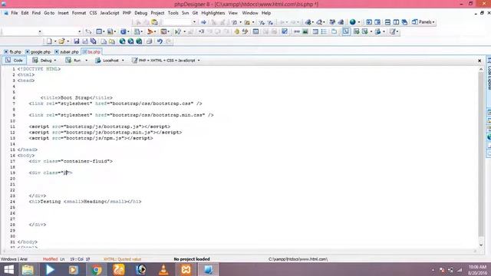
Task: Click the blue globe preview icon
Action: pos(353,22)
